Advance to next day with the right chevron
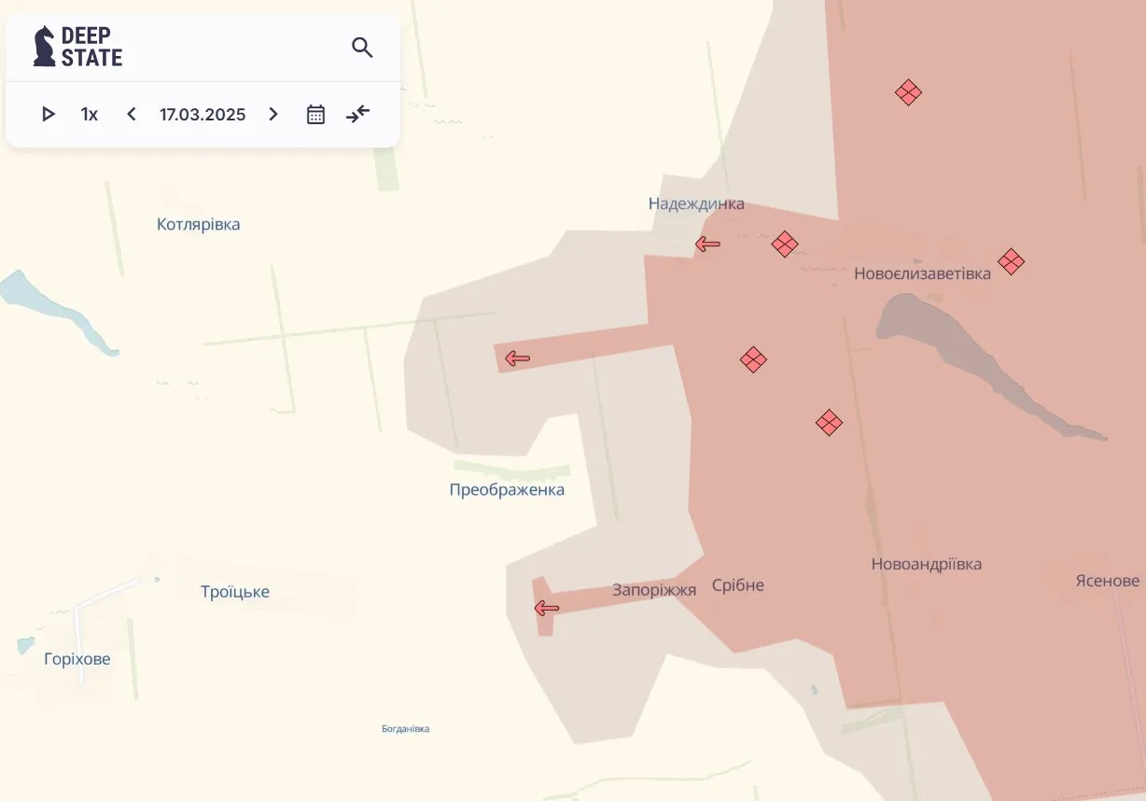Viewport: 1146px width, 801px height. [273, 114]
